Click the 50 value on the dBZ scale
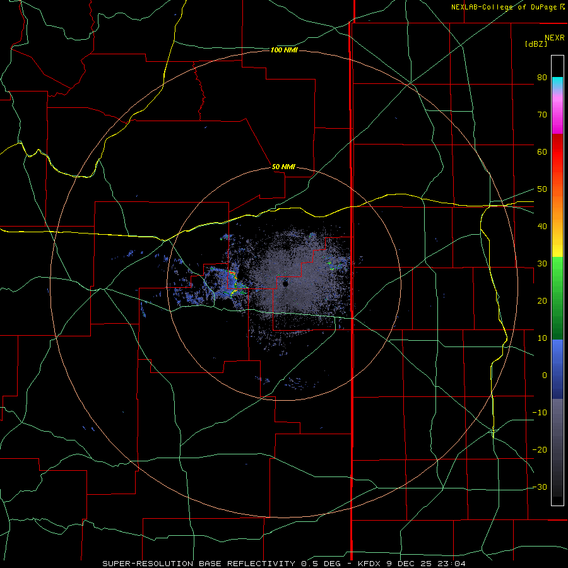Screen dimensions: 568x568 click(x=542, y=189)
